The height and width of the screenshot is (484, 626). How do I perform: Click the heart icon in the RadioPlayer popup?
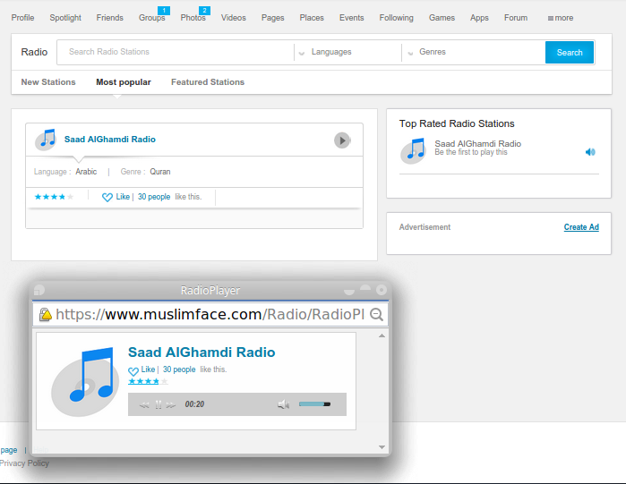click(133, 370)
